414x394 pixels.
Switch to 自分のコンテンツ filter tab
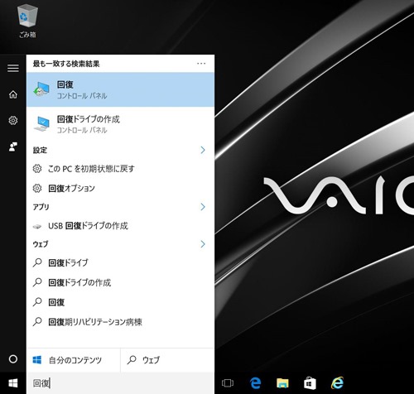pos(74,360)
